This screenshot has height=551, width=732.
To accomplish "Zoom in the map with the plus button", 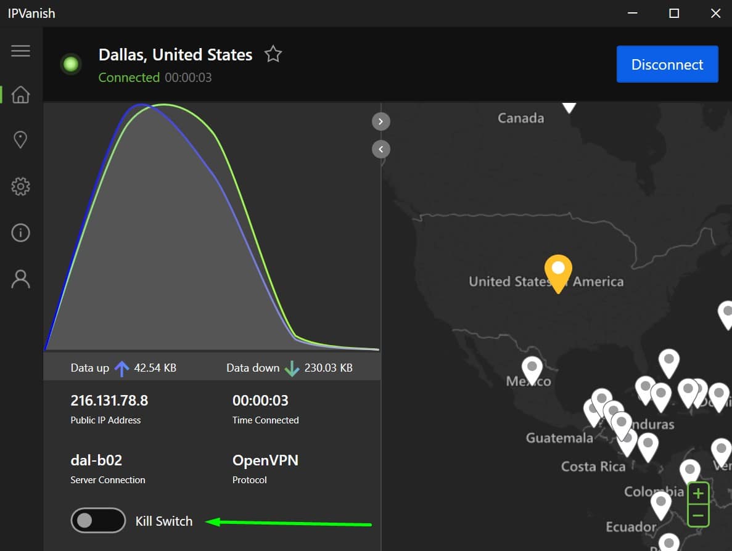I will click(x=698, y=493).
